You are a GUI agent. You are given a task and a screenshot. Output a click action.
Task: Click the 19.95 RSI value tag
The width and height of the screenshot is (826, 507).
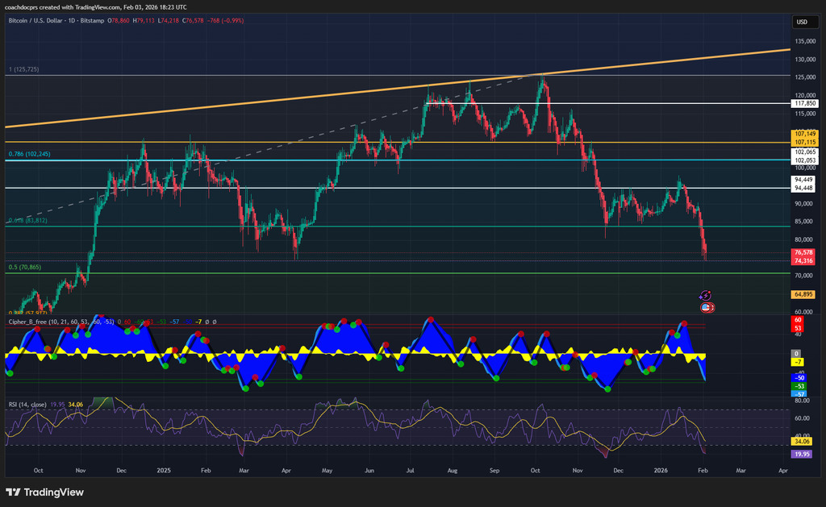(x=803, y=454)
